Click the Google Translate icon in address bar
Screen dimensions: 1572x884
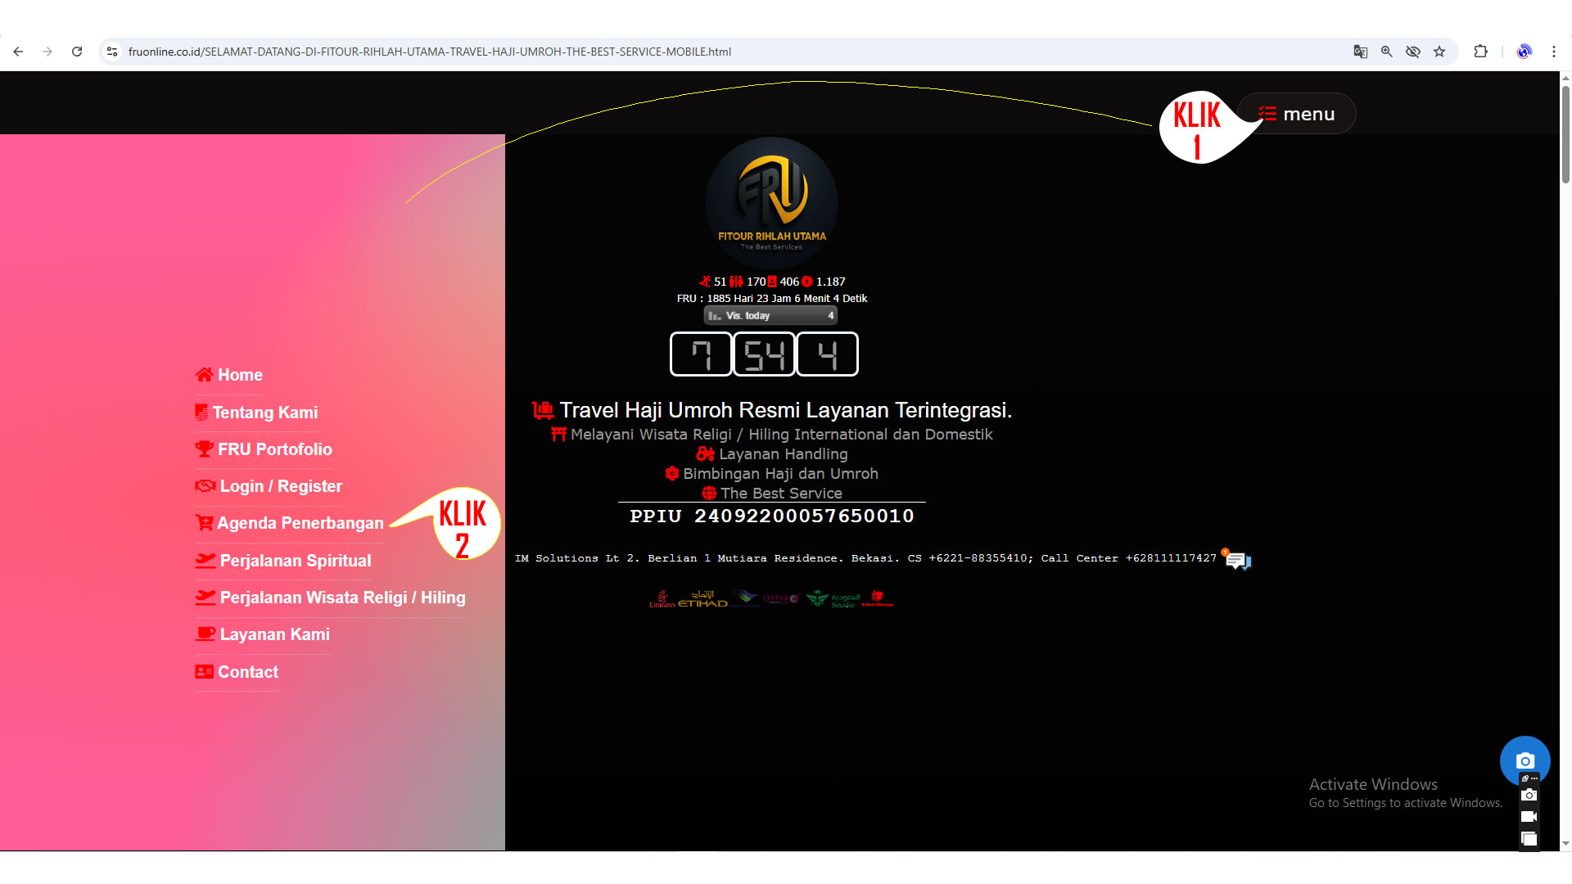coord(1360,52)
